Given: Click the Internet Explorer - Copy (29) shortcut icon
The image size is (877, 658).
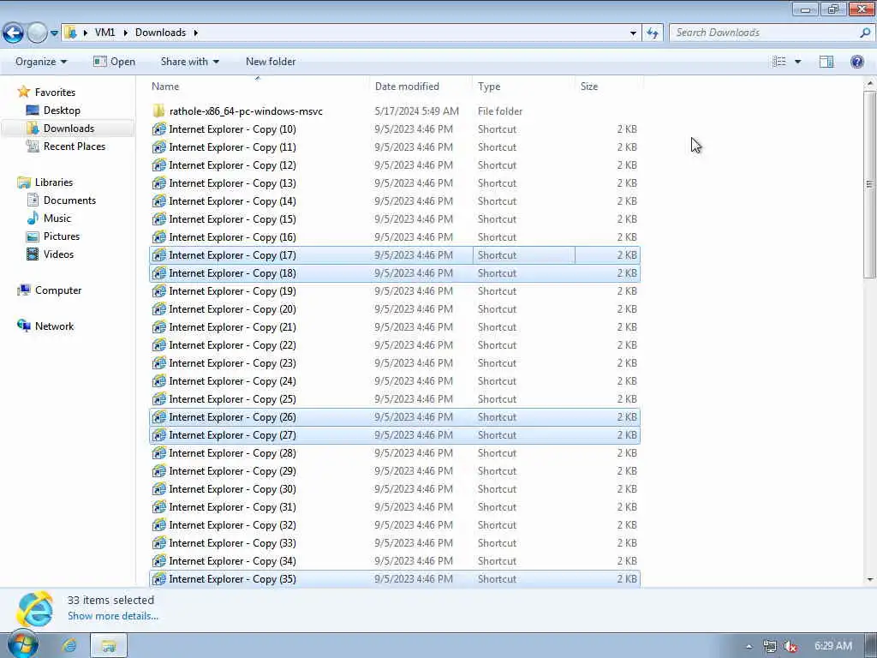Looking at the screenshot, I should pos(158,471).
